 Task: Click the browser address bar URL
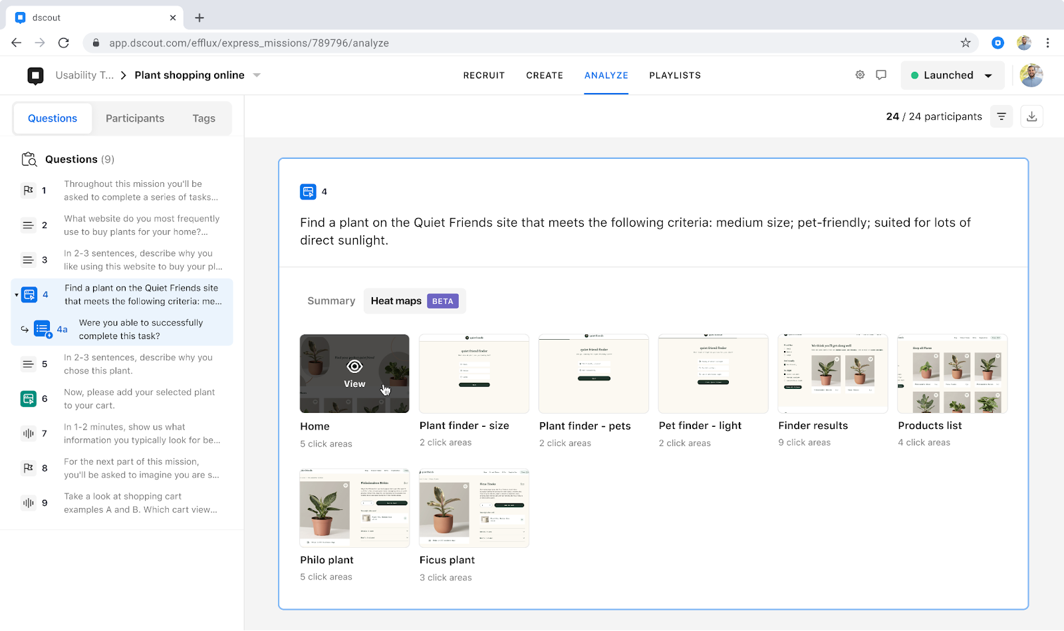point(249,43)
